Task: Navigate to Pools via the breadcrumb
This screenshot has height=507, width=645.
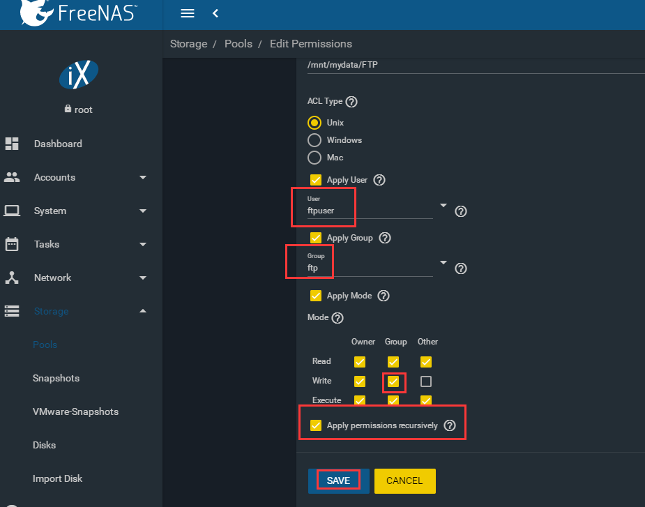Action: (238, 43)
